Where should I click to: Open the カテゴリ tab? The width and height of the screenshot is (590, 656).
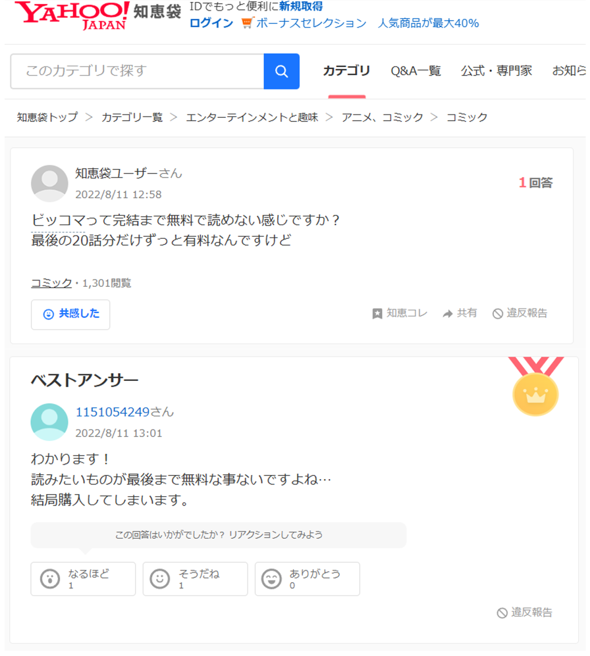(346, 70)
